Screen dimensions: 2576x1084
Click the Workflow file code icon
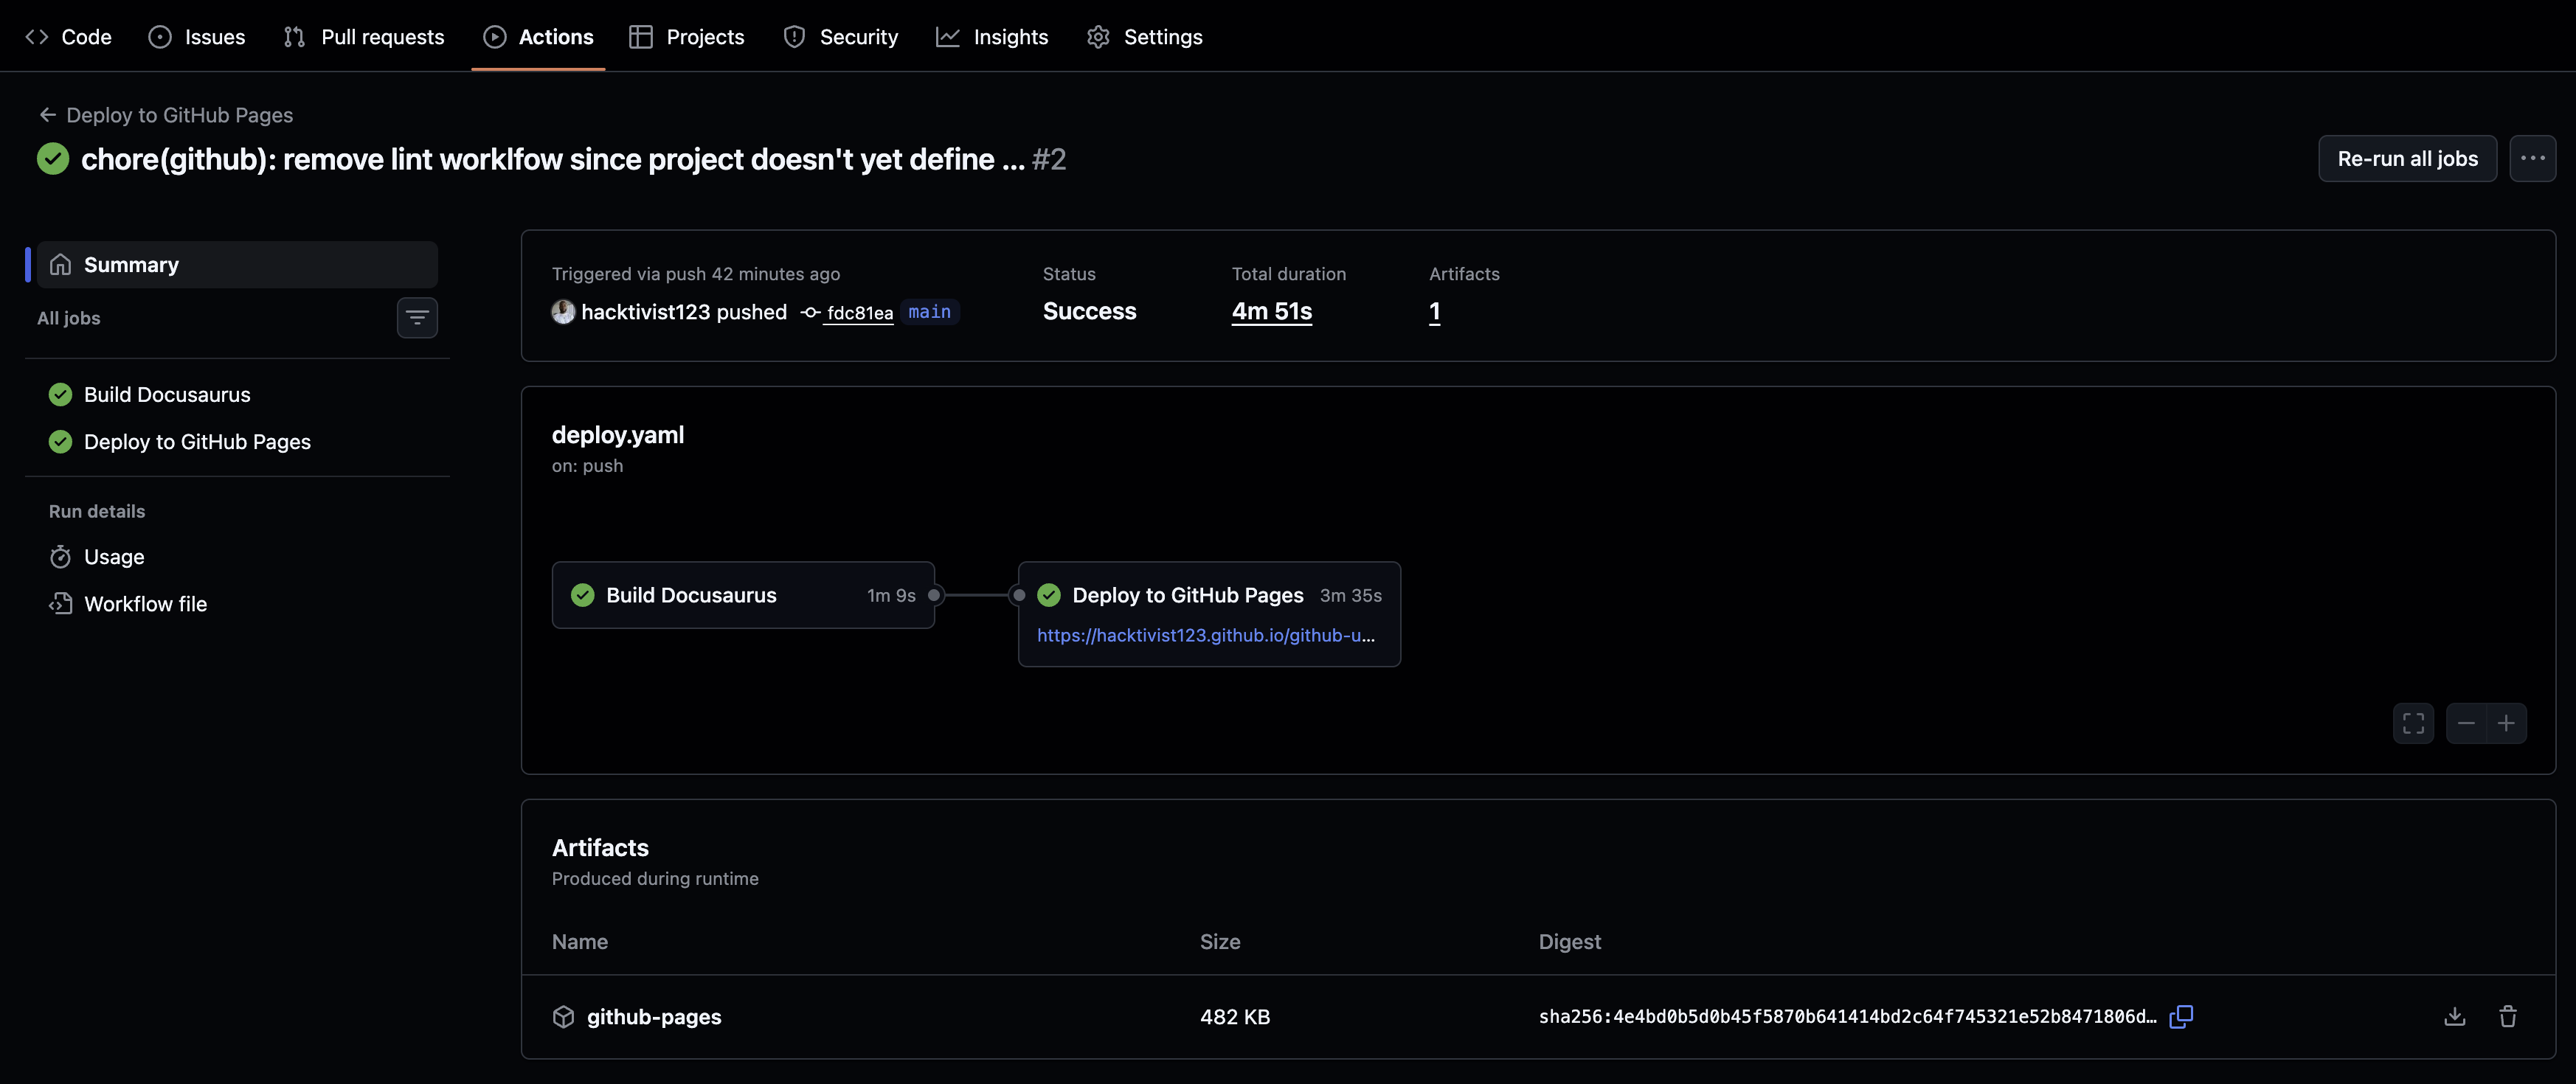pyautogui.click(x=60, y=603)
